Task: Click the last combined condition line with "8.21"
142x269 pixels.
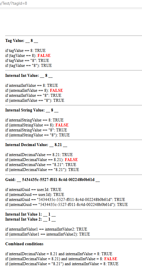Action: 62,264
